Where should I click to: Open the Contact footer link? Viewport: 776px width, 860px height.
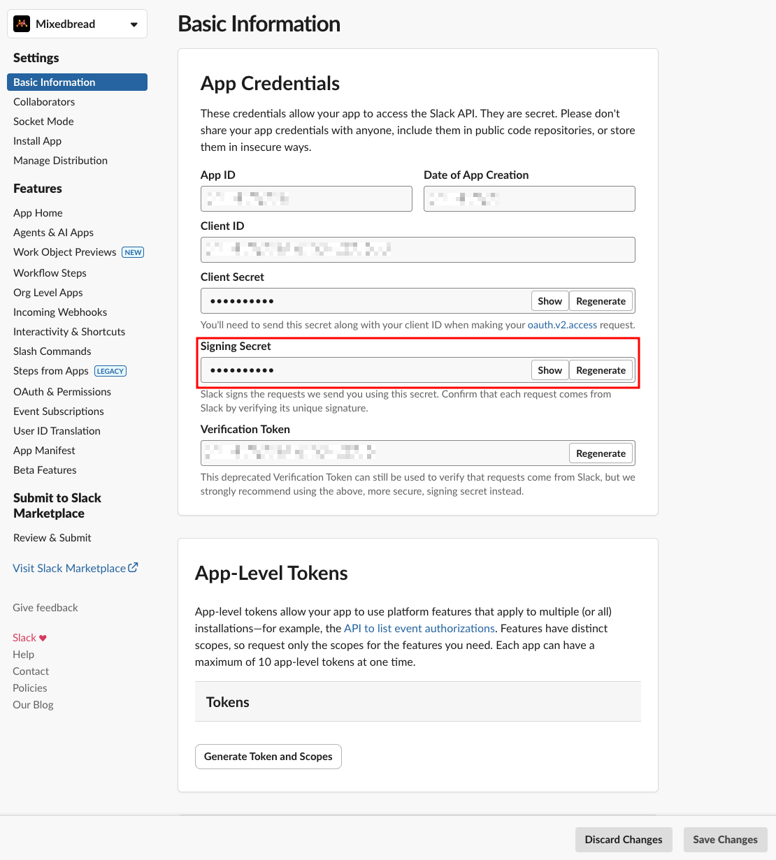pyautogui.click(x=31, y=671)
